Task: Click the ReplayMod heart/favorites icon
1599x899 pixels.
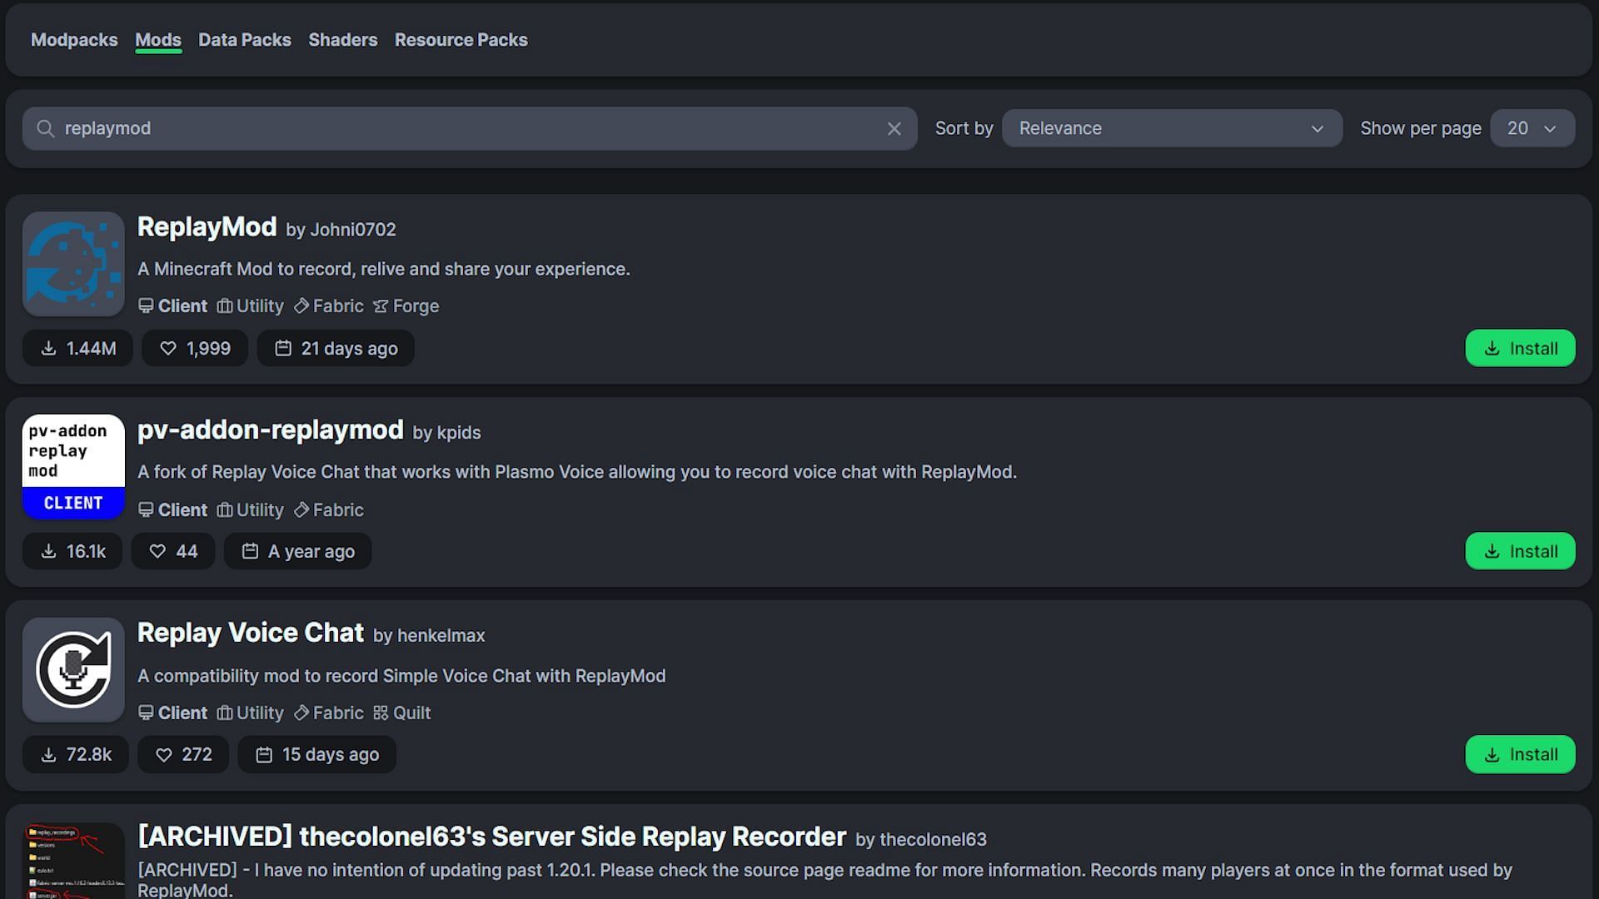Action: tap(168, 348)
